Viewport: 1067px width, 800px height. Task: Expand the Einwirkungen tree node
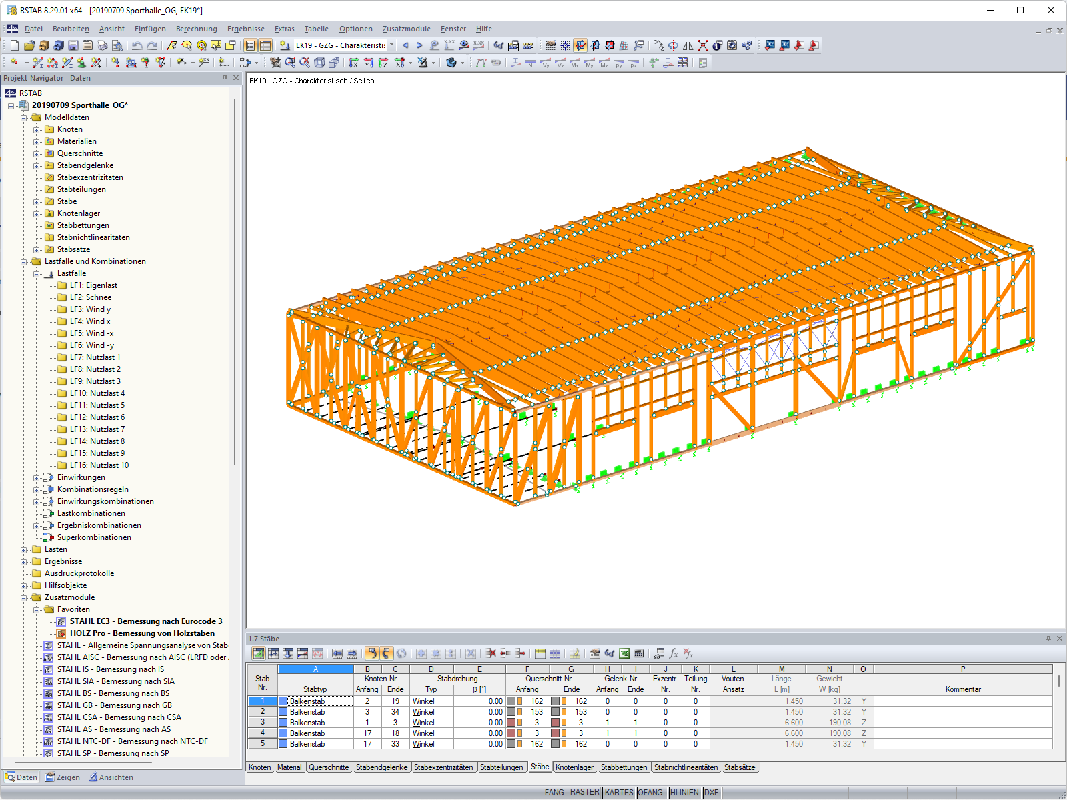pyautogui.click(x=37, y=477)
